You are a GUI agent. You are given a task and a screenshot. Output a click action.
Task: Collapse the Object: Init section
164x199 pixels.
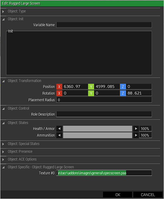tap(3, 19)
